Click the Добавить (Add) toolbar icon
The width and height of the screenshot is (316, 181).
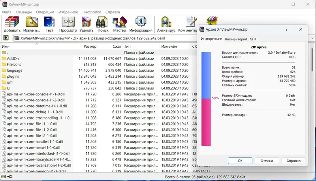(12, 22)
